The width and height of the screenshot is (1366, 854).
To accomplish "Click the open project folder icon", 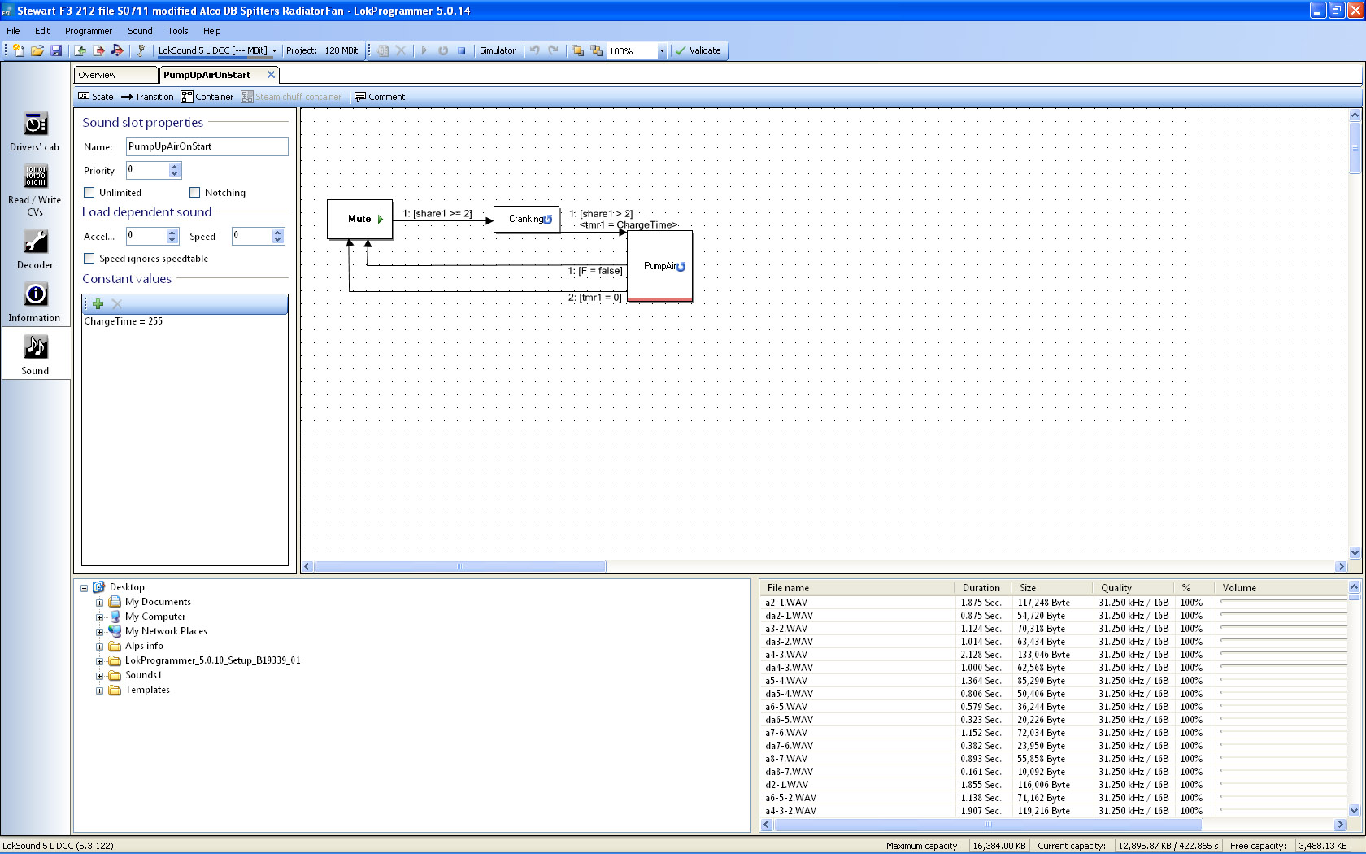I will pyautogui.click(x=37, y=50).
